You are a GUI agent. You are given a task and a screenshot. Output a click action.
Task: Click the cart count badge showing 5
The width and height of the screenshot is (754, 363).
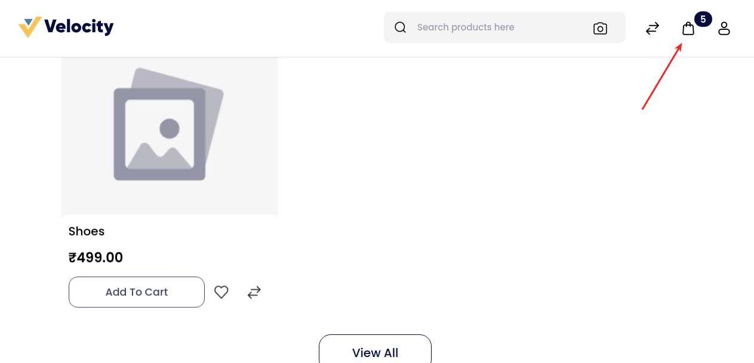click(703, 19)
